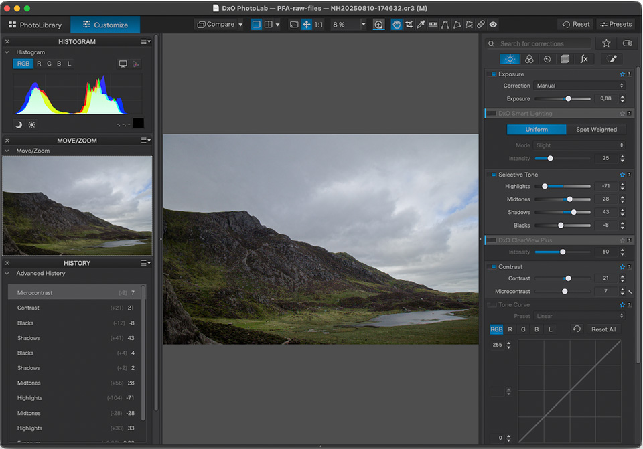Select the Horizon leveling tool
The width and height of the screenshot is (643, 449).
click(433, 25)
